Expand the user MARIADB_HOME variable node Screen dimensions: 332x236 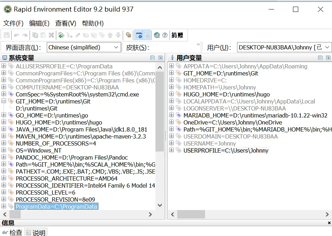point(172,115)
